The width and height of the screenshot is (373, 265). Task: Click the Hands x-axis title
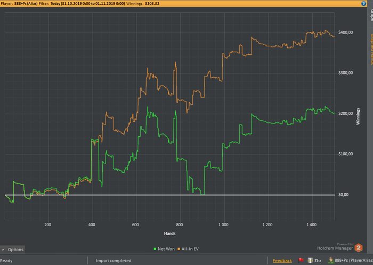[169, 234]
